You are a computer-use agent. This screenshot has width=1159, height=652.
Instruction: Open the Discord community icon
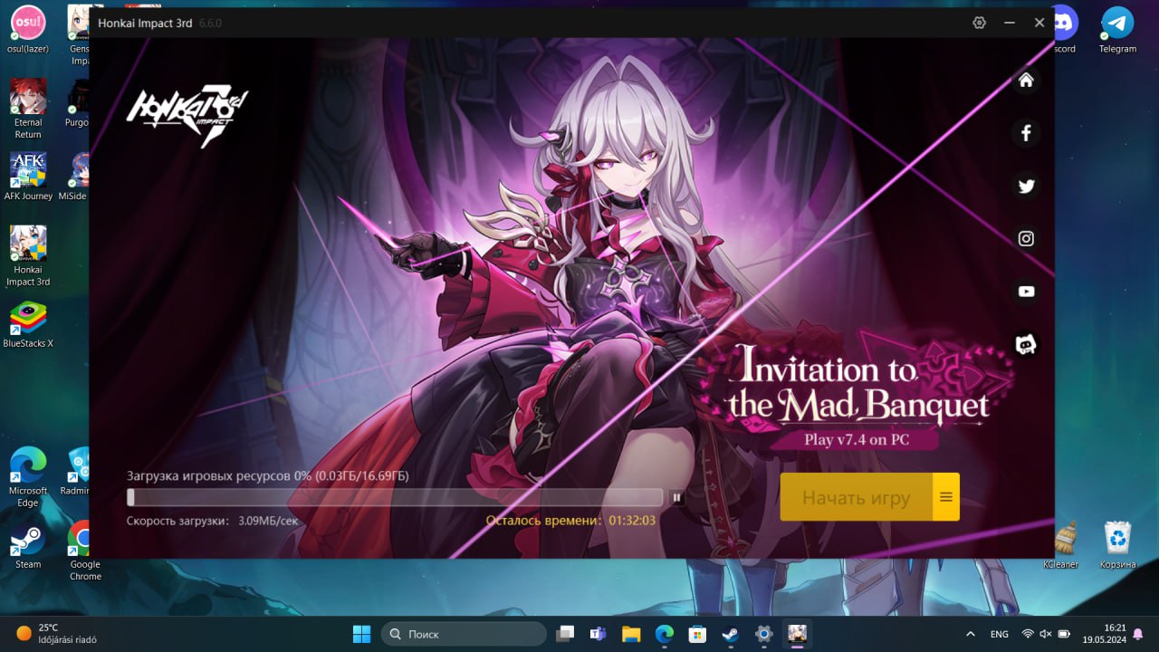[x=1026, y=344]
